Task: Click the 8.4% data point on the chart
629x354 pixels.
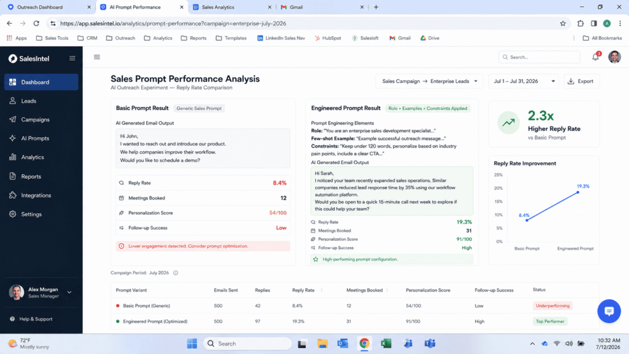Action: pos(527,220)
